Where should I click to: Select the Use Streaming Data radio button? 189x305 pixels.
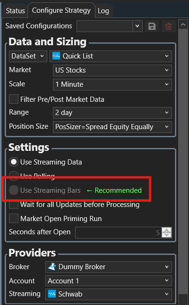[14, 162]
